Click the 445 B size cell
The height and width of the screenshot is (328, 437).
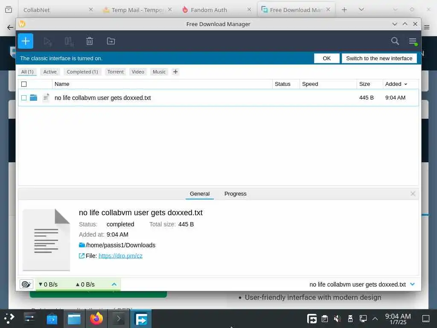(x=366, y=98)
